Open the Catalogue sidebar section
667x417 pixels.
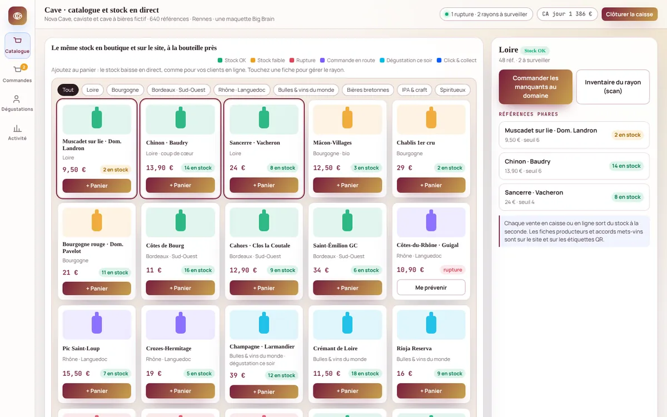17,45
